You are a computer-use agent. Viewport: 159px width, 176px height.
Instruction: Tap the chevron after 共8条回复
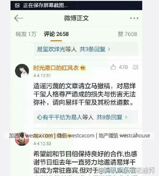point(126,117)
